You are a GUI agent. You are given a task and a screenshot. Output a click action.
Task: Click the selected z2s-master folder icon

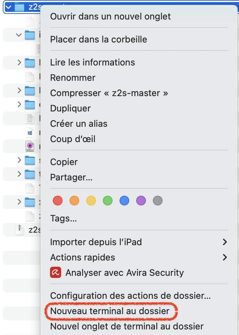point(19,7)
